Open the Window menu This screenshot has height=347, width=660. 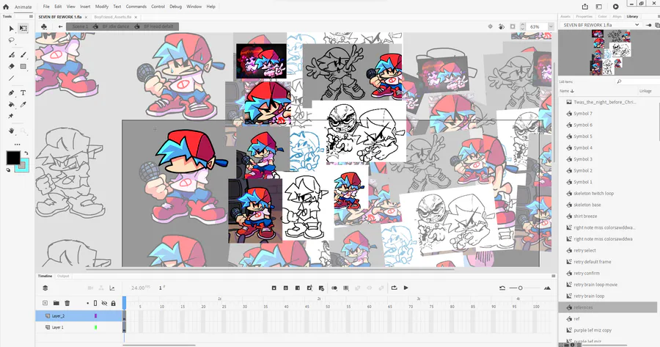point(194,7)
